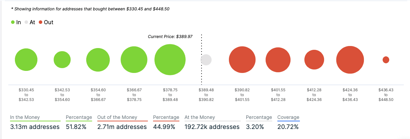Click the $389.48 to $390.82 axis label
This screenshot has height=139, width=410.
pos(206,95)
